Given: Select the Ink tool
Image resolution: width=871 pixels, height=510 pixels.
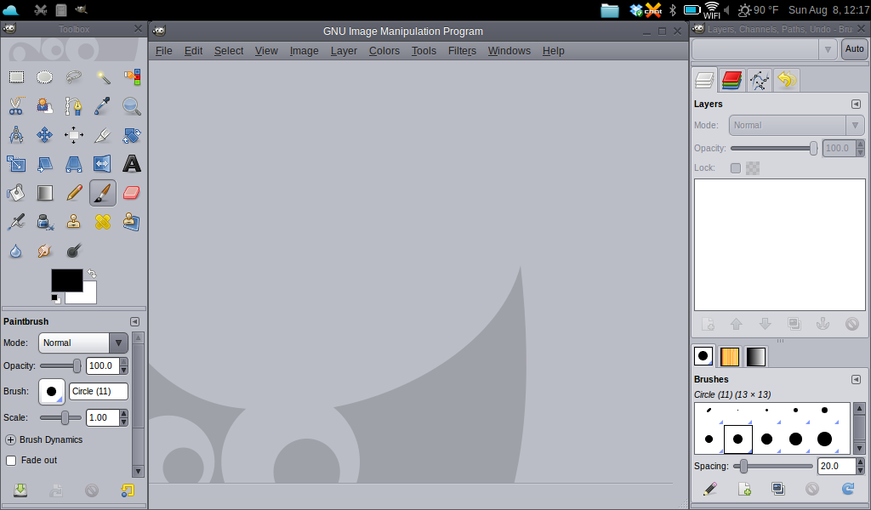Looking at the screenshot, I should (44, 222).
